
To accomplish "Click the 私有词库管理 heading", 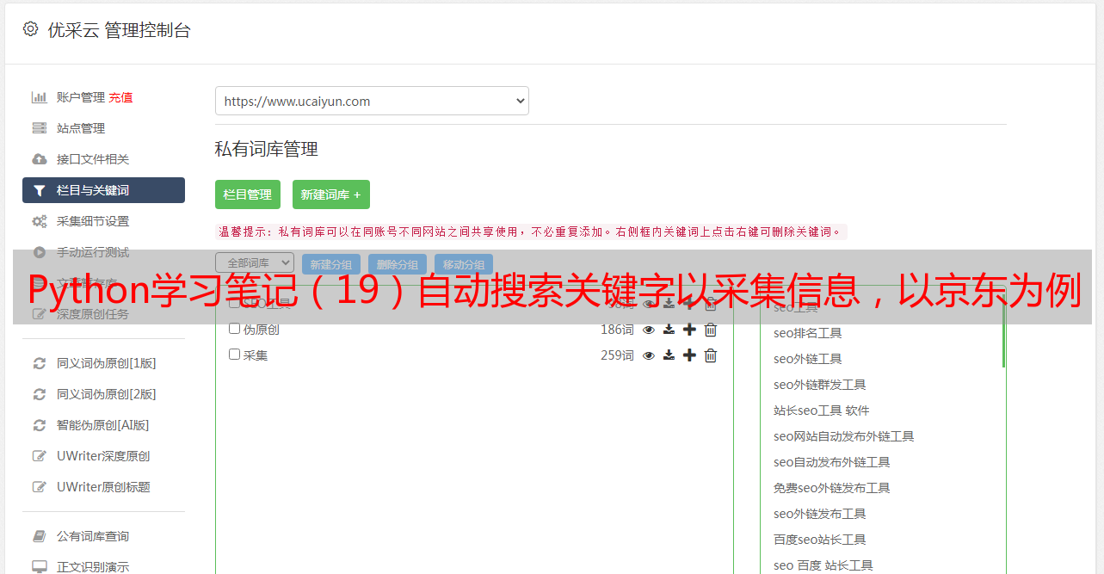I will (x=267, y=149).
